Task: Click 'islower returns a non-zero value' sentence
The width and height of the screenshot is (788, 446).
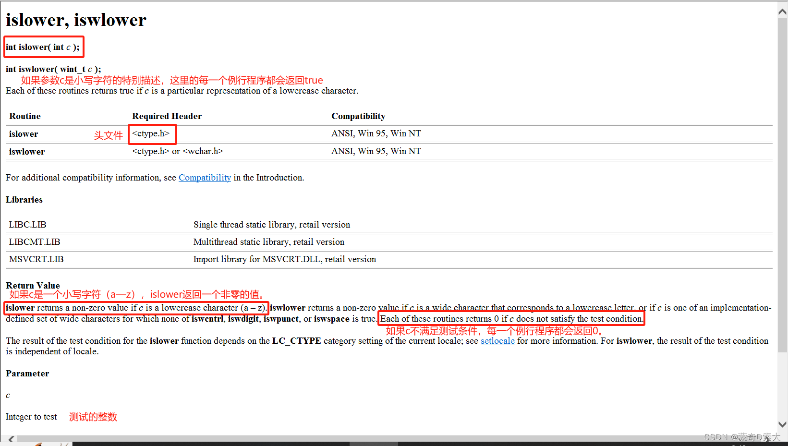Action: (x=136, y=308)
